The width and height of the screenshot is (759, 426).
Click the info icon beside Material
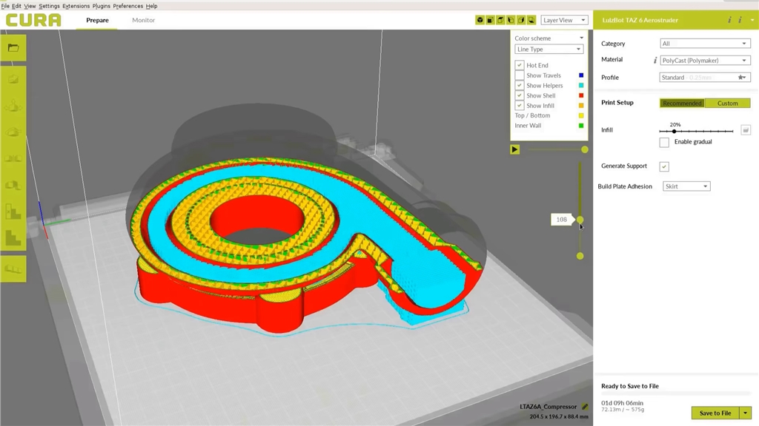coord(655,61)
